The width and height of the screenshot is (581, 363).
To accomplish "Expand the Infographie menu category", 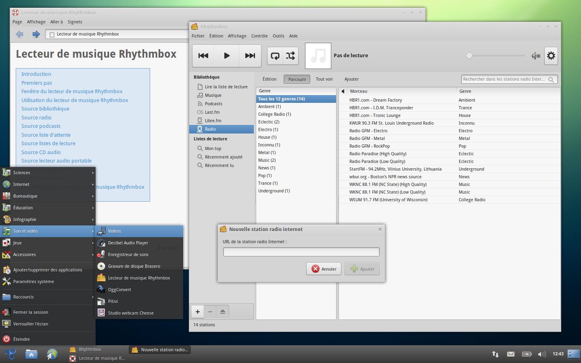I will pyautogui.click(x=48, y=219).
